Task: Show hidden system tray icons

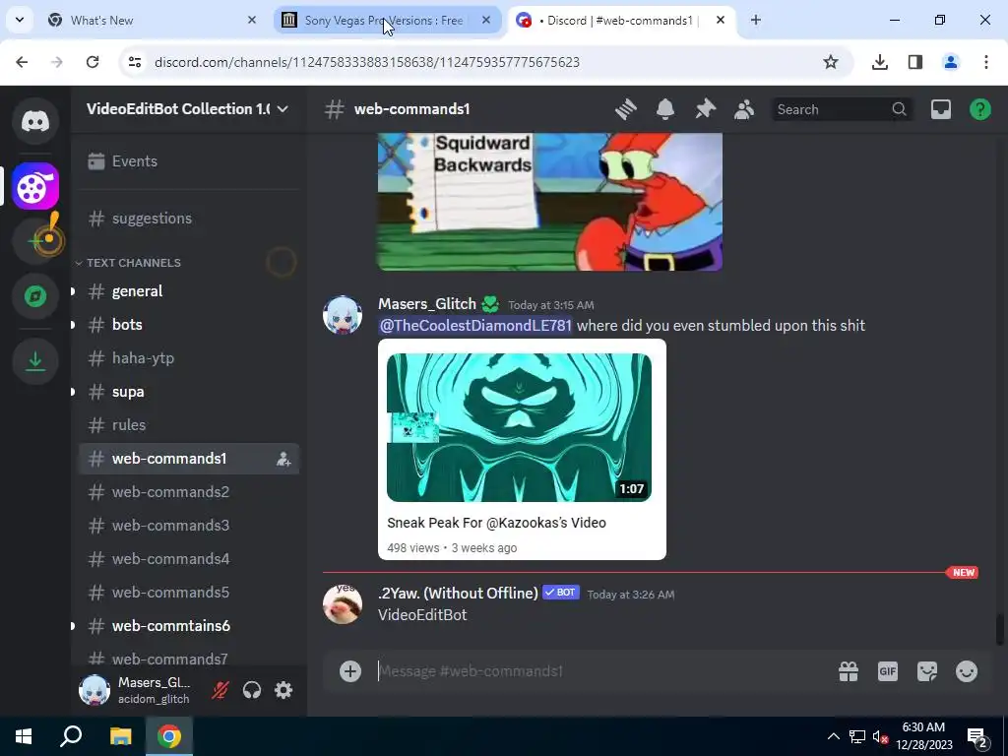Action: [833, 736]
